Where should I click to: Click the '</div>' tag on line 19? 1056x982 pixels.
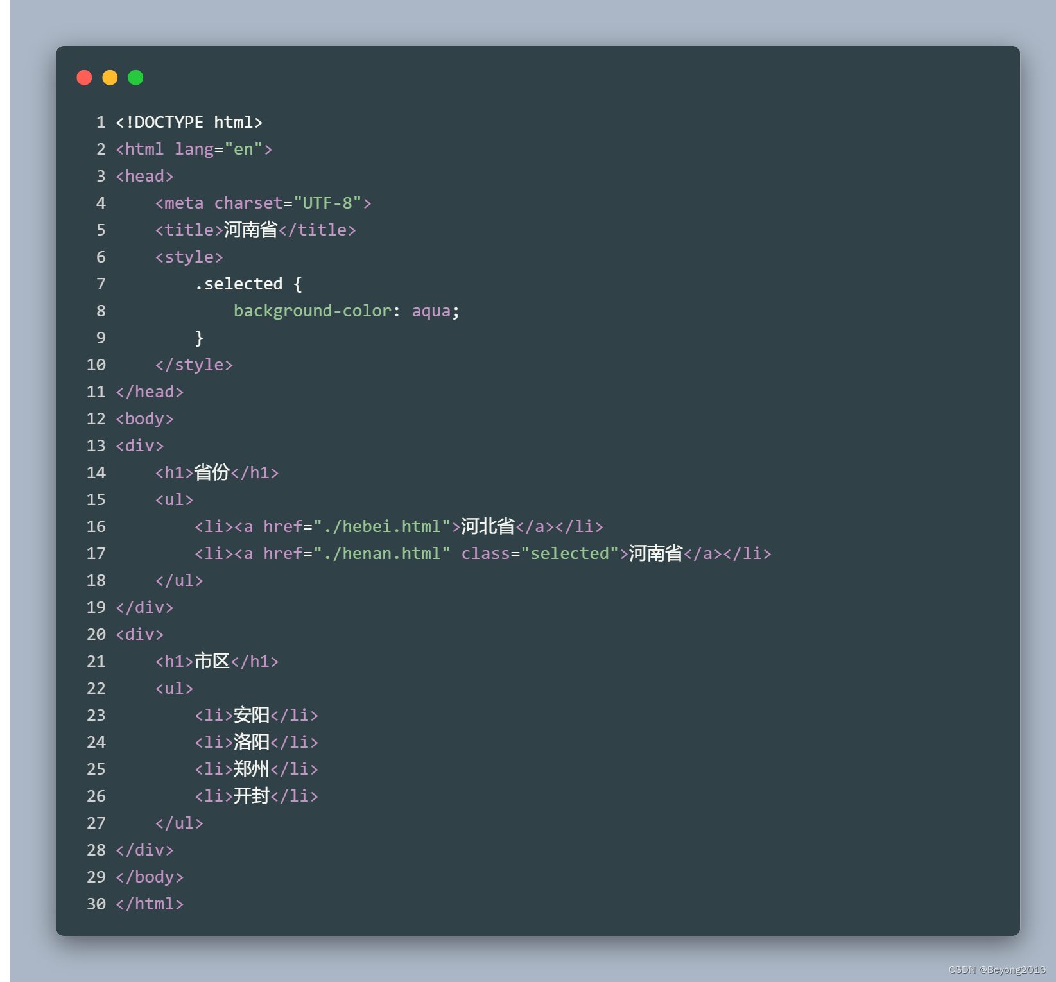144,607
